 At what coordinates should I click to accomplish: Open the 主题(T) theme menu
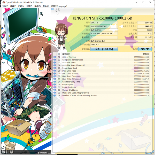(x=30, y=6)
